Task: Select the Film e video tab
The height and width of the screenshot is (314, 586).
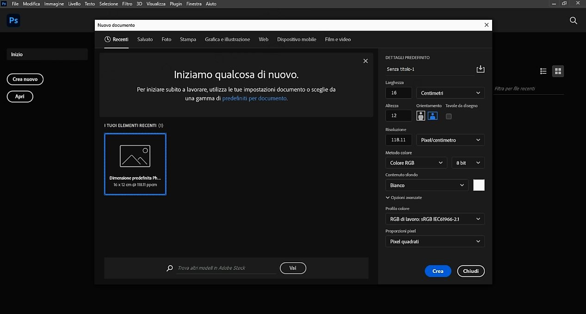Action: (338, 39)
